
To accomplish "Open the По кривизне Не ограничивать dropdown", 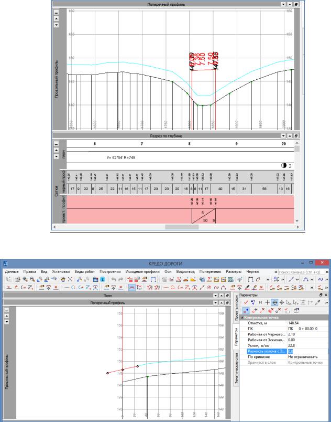I will [x=307, y=357].
